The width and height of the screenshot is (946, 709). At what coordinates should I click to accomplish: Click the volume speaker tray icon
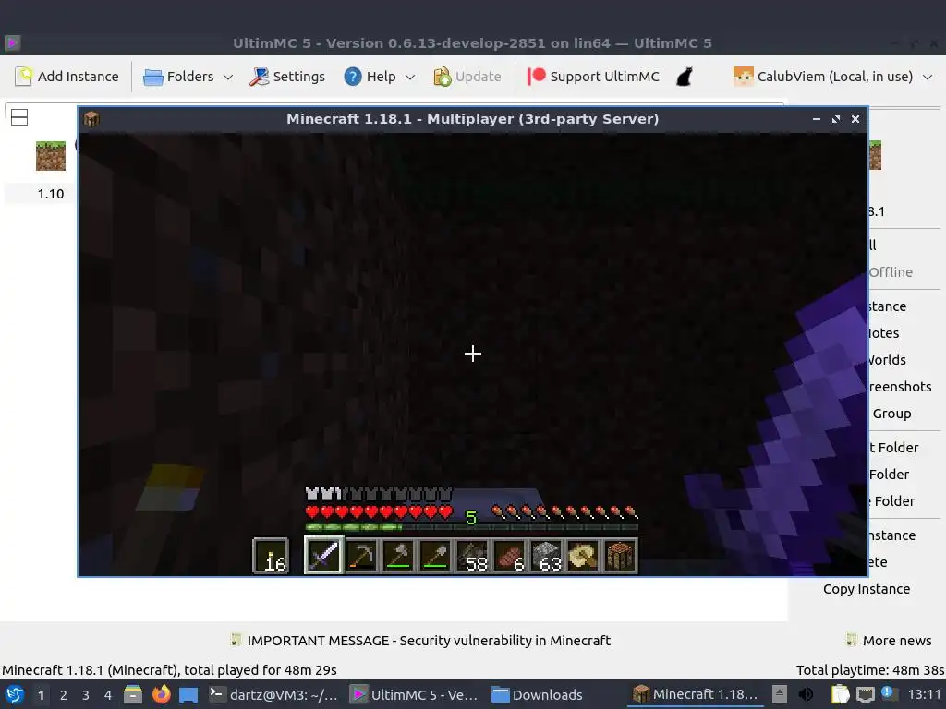[x=806, y=694]
